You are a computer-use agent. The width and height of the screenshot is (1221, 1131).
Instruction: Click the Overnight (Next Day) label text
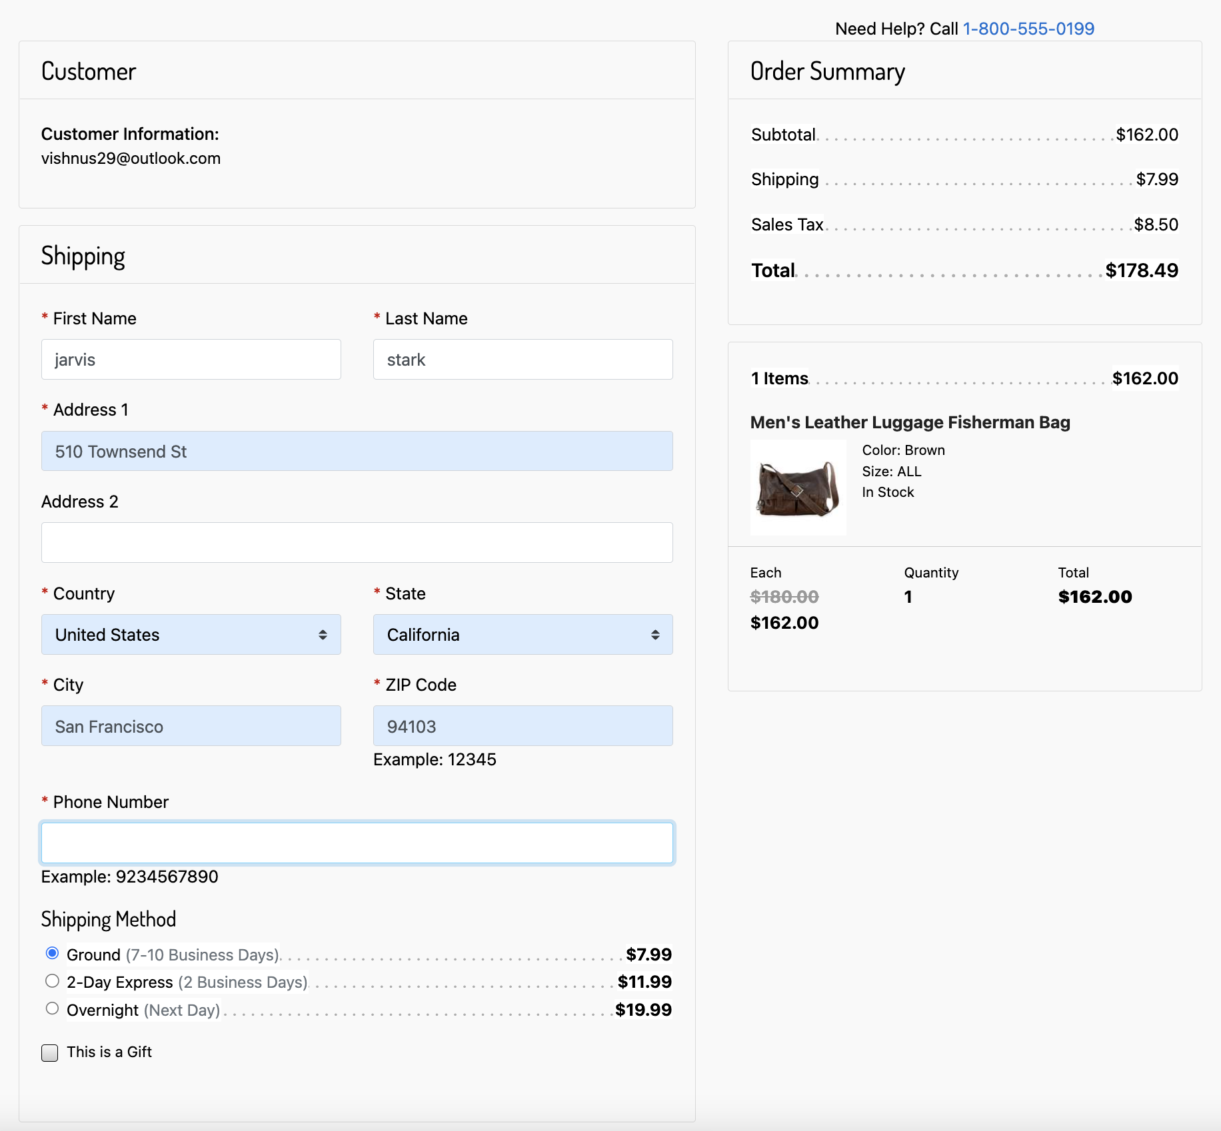click(x=143, y=1010)
